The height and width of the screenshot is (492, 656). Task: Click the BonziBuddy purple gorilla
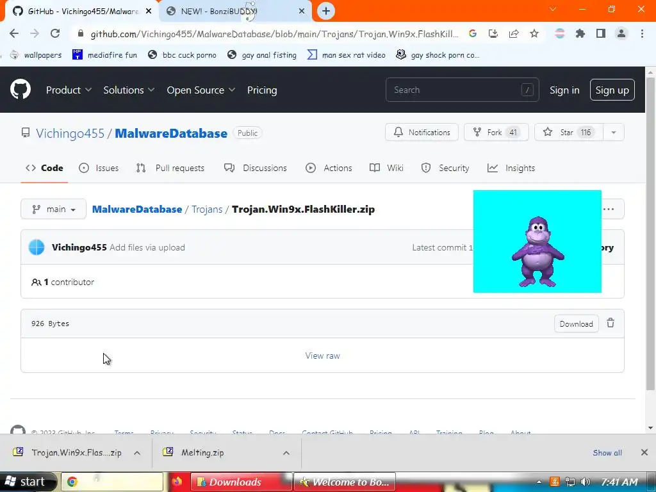538,252
